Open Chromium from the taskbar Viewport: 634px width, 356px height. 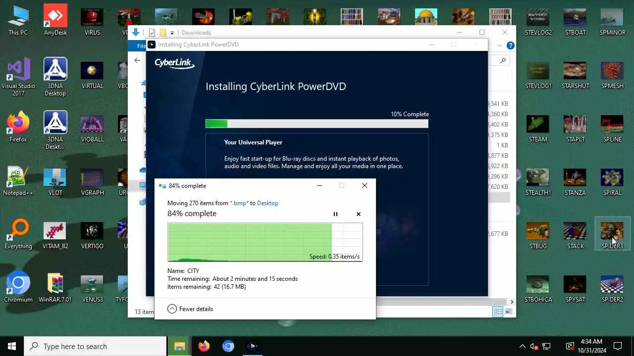tap(228, 346)
